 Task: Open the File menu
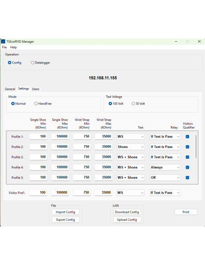click(5, 47)
